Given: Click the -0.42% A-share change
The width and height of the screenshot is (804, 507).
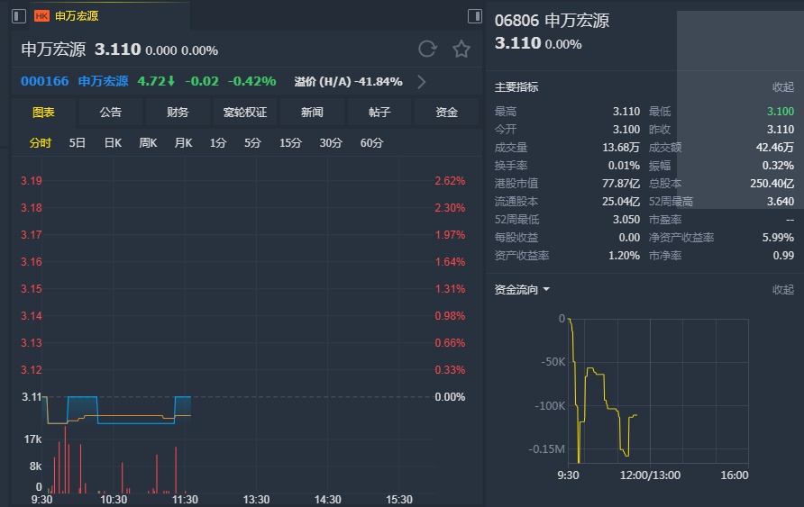Looking at the screenshot, I should point(251,81).
